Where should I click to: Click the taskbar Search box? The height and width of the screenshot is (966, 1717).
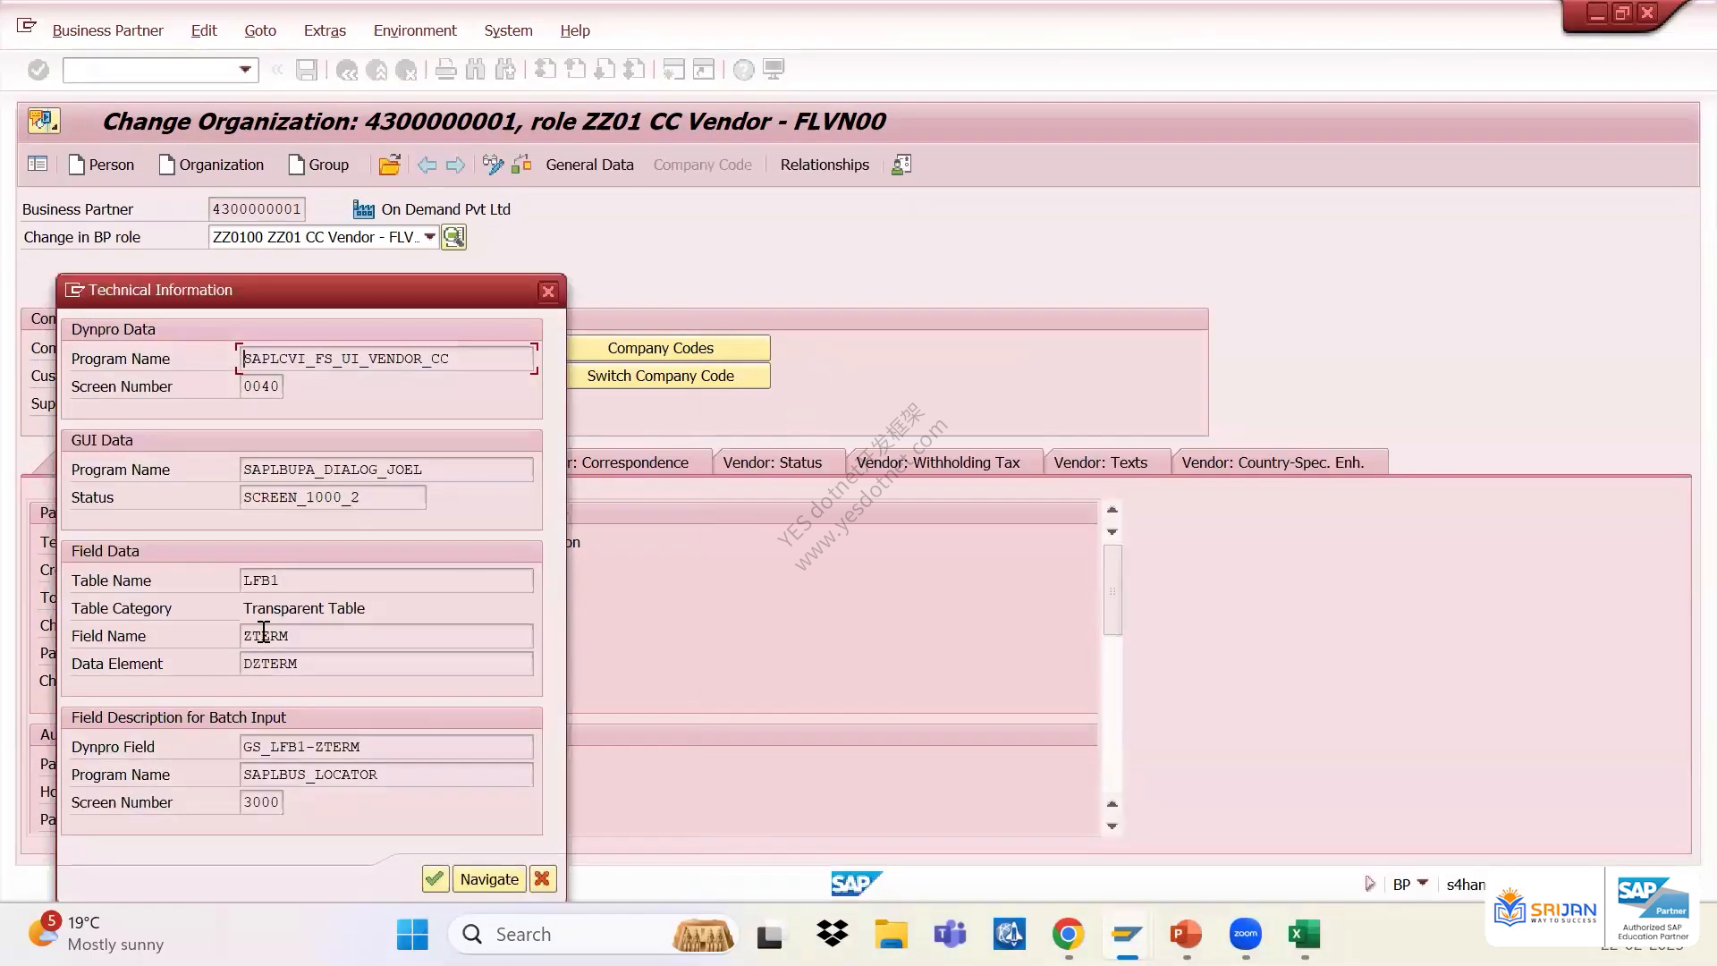(x=593, y=935)
